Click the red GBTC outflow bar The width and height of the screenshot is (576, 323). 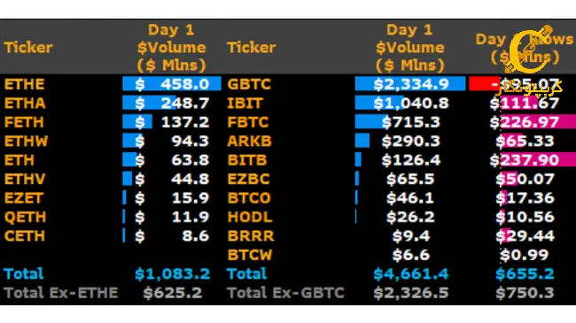484,84
